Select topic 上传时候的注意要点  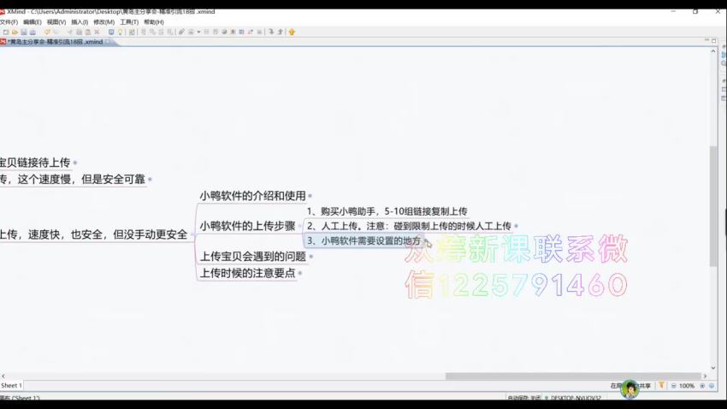coord(247,273)
